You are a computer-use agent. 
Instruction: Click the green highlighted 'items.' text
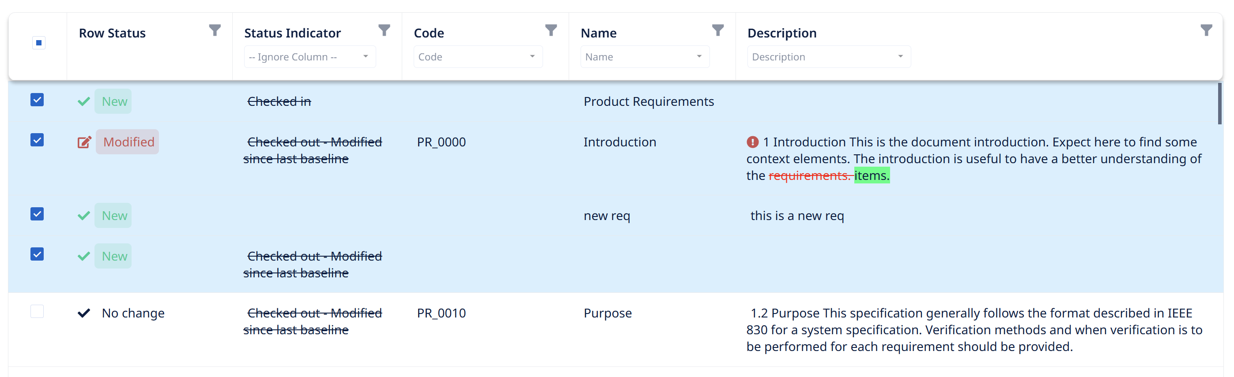872,175
